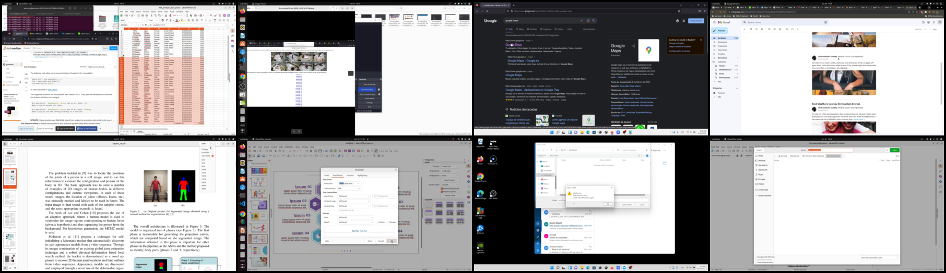Switch to Fonts tab in Character dialog
Viewport: 946px width, 273px height.
click(326, 176)
